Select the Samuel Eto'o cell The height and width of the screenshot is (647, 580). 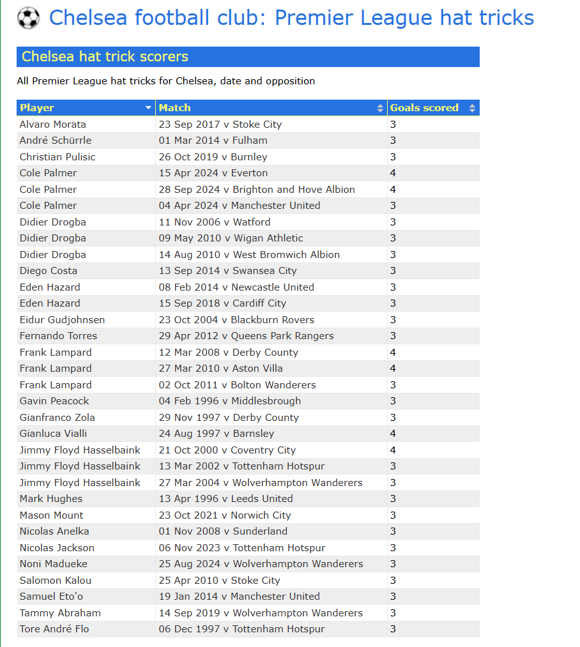(x=86, y=597)
